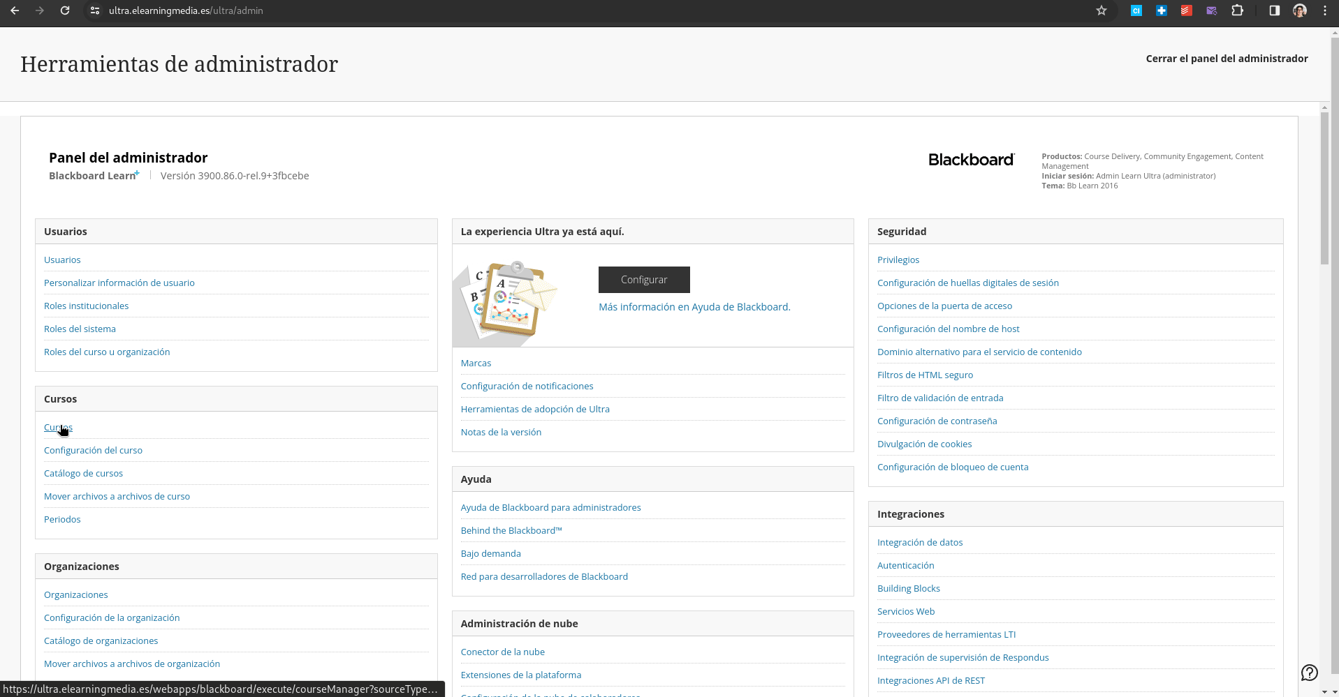
Task: Open Roles institucionales link
Action: click(86, 306)
